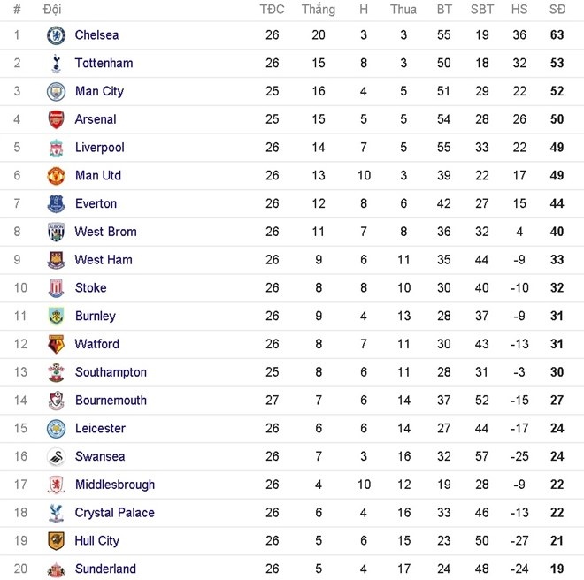Click the Man Utd club crest
This screenshot has height=580, width=584.
56,176
